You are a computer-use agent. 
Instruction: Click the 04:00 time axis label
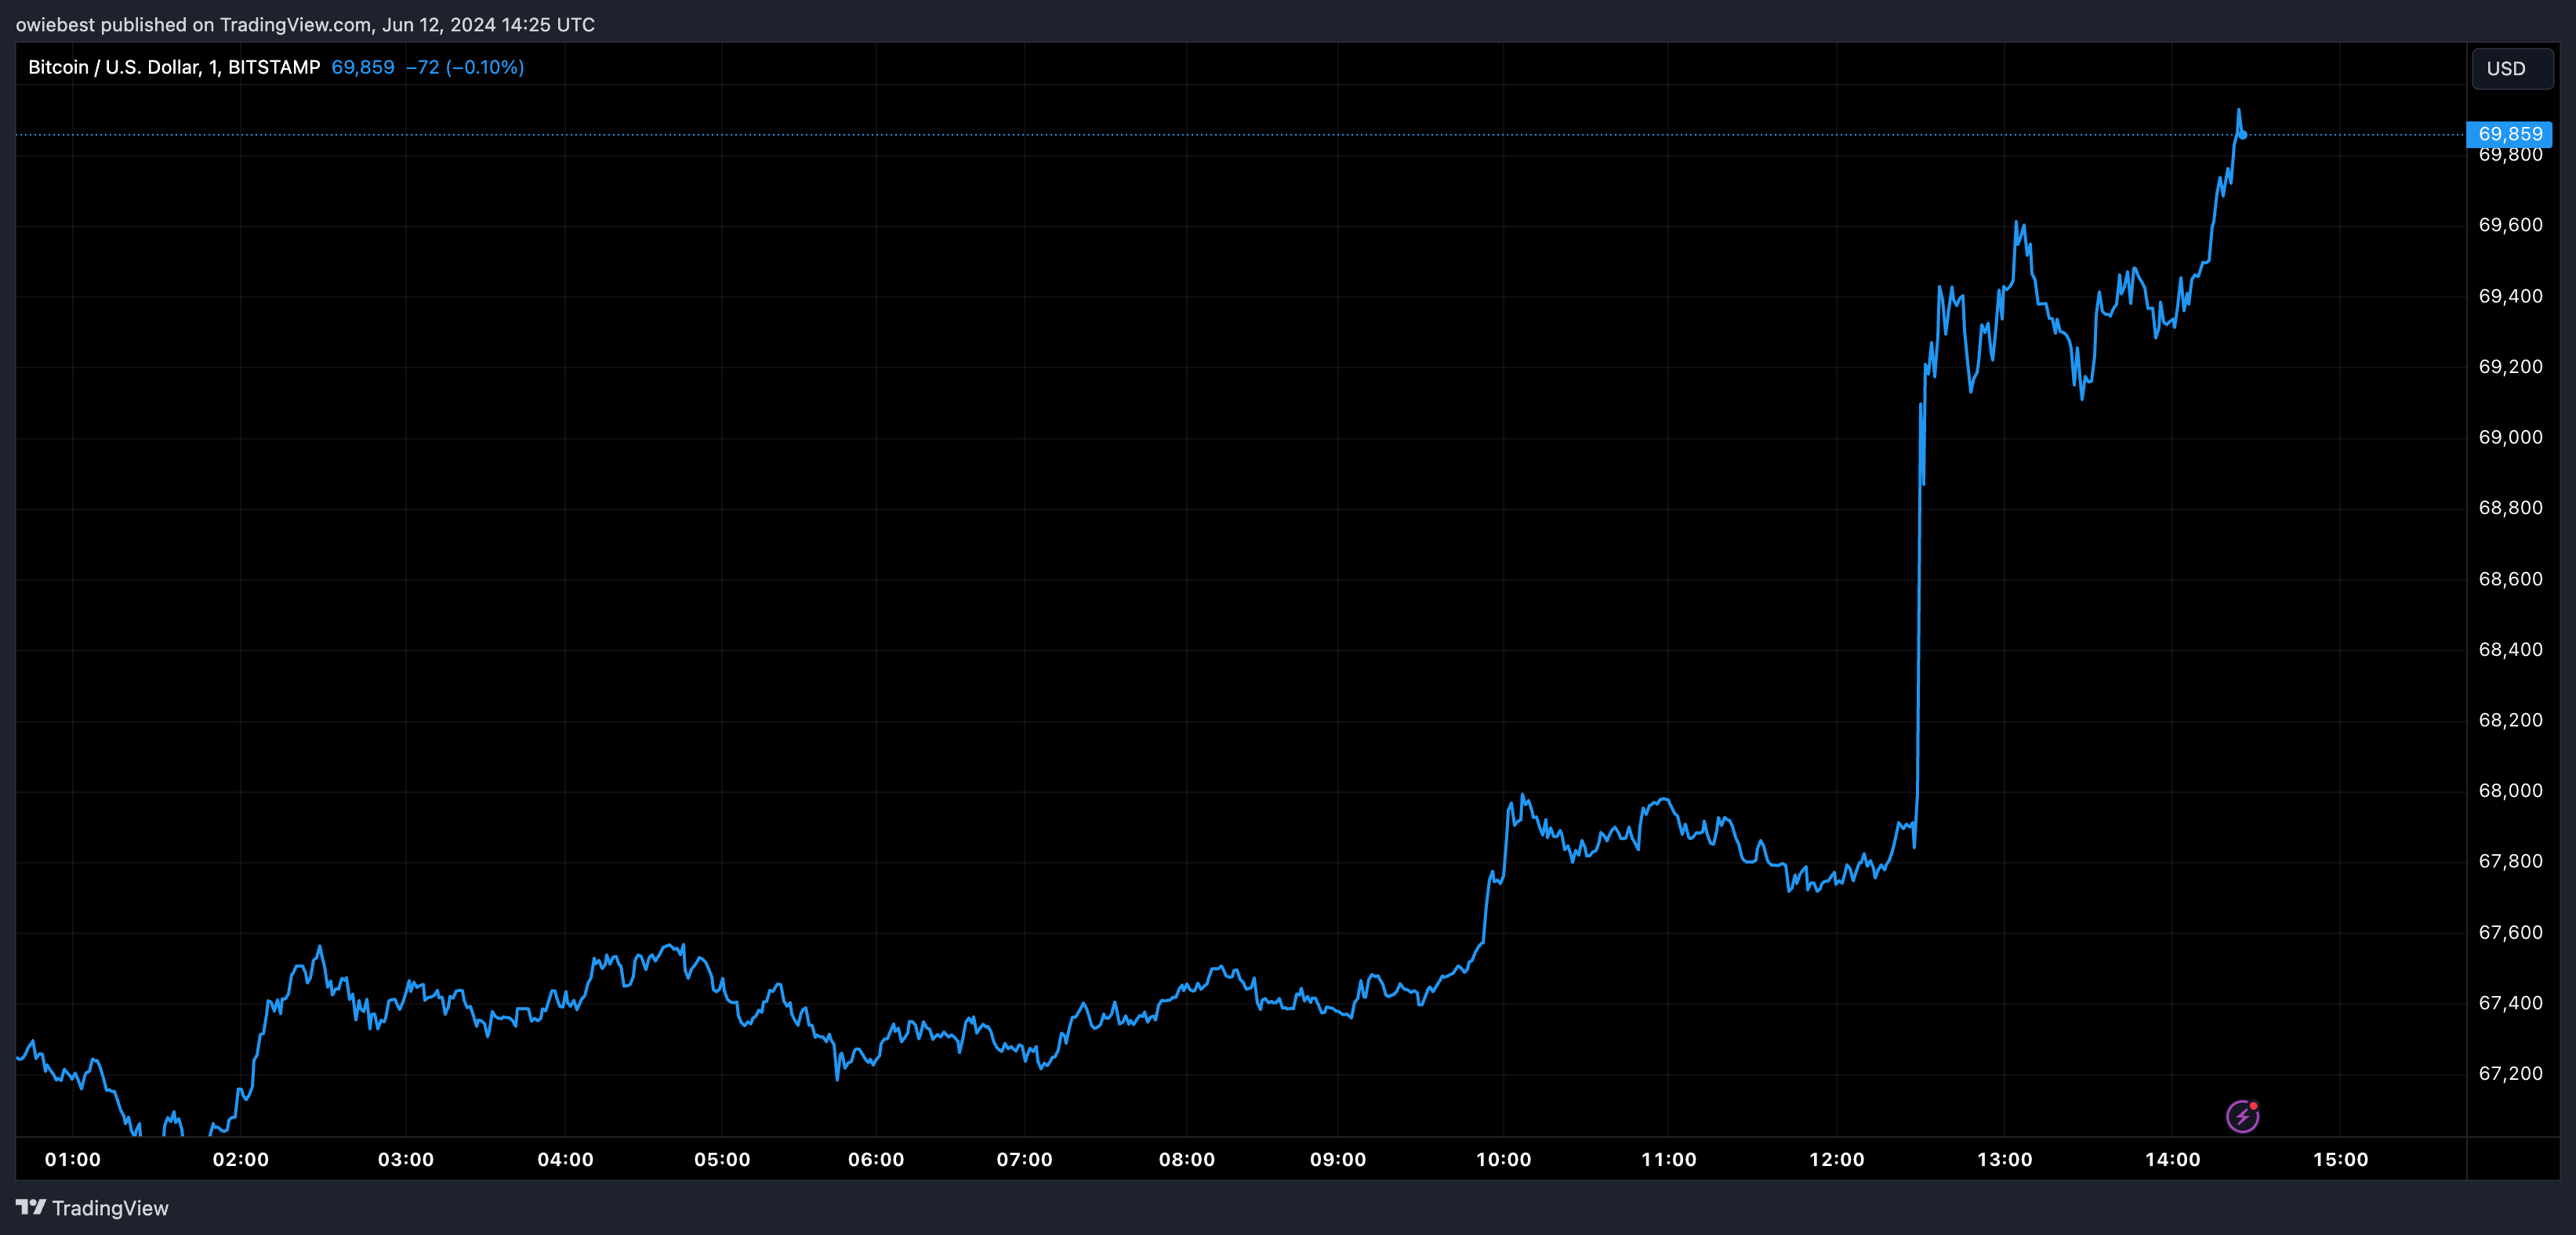pyautogui.click(x=566, y=1159)
